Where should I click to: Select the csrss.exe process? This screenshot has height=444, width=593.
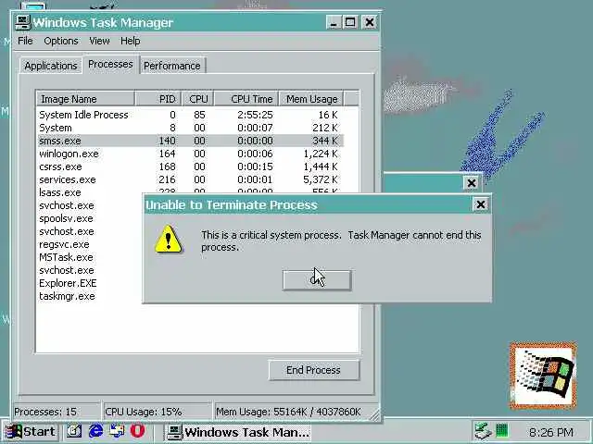pyautogui.click(x=191, y=166)
